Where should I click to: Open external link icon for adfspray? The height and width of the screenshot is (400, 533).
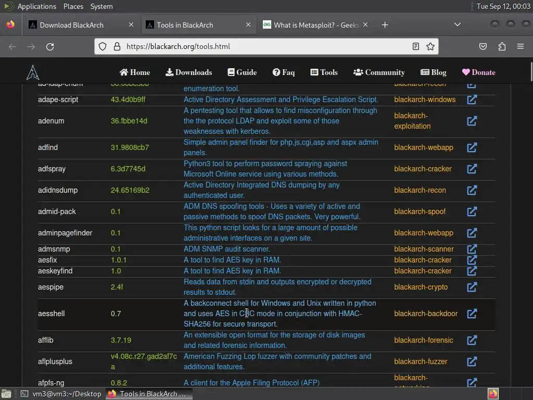click(x=472, y=169)
